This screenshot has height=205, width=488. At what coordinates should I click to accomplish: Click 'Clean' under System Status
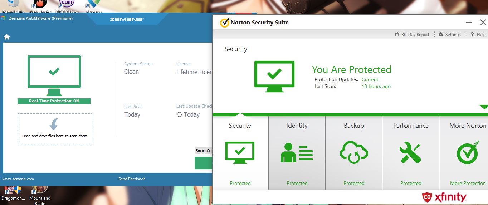click(x=131, y=72)
